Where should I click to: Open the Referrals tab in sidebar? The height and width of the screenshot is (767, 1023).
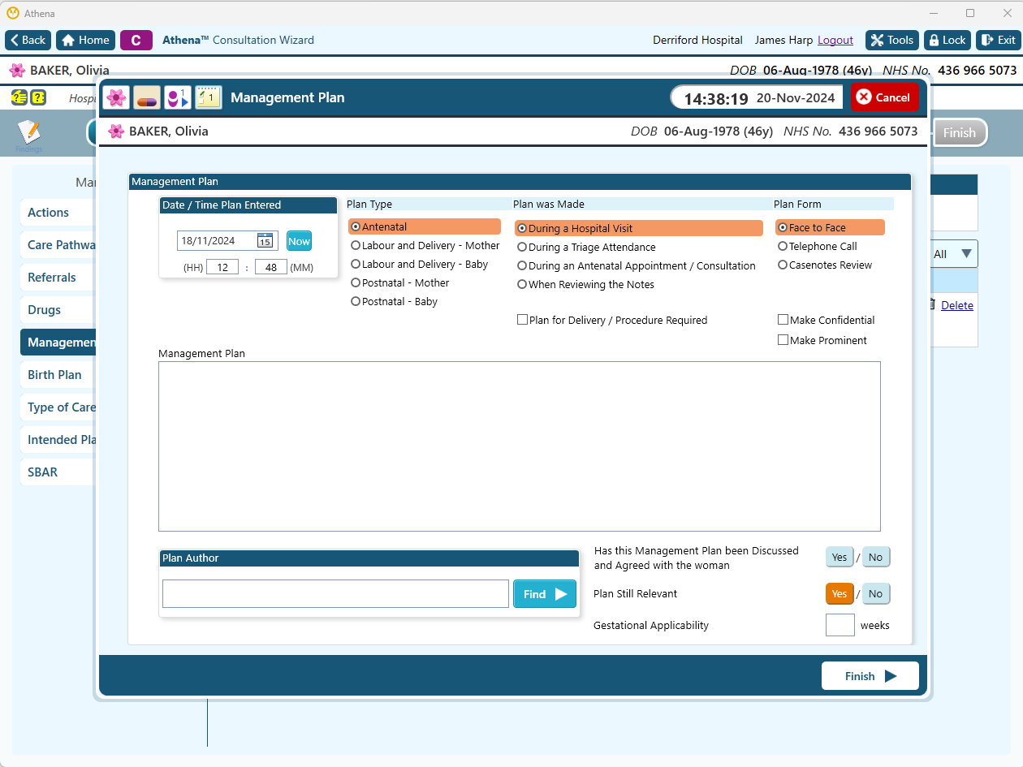tap(58, 278)
